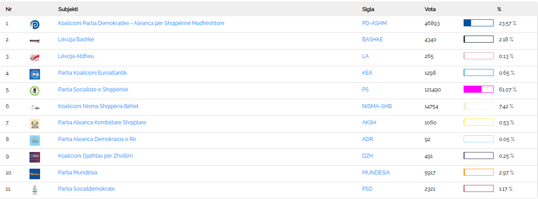Click the Subjekti column header
Screen dimensions: 538x199
68,9
